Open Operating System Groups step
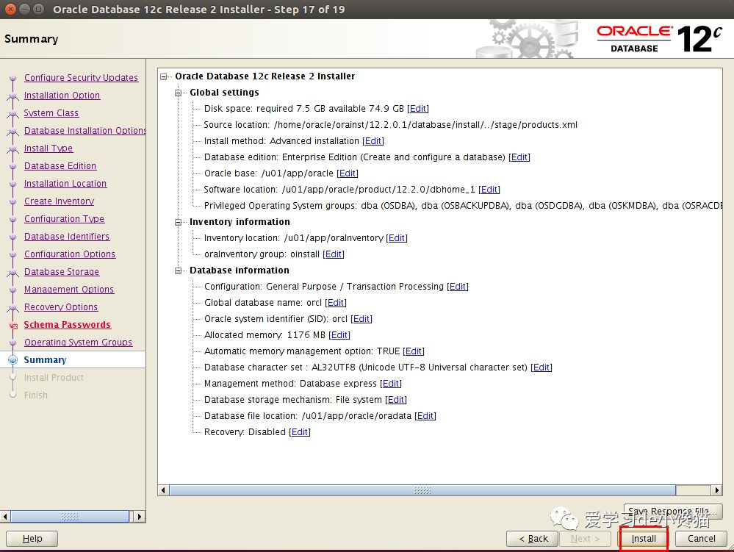 pos(78,343)
